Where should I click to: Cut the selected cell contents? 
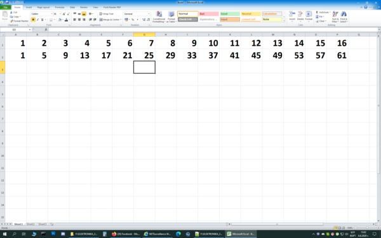(13, 13)
